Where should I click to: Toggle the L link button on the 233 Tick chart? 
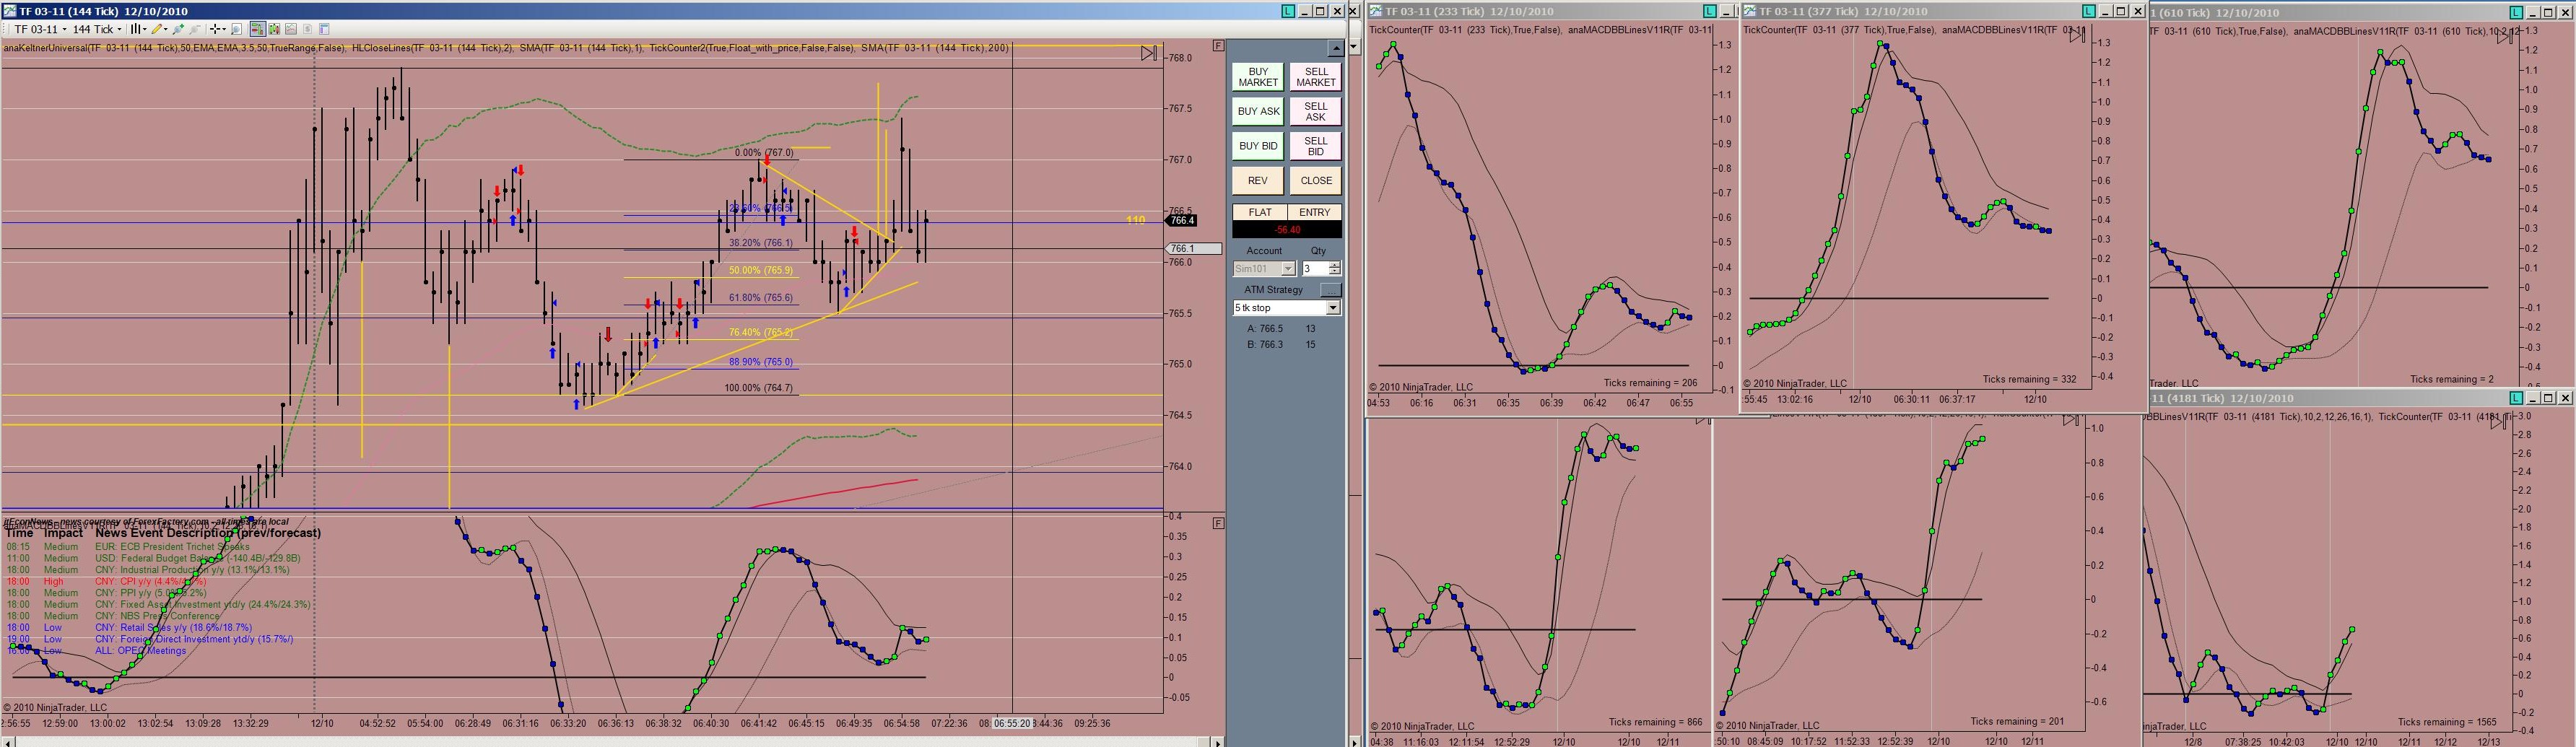[1710, 11]
